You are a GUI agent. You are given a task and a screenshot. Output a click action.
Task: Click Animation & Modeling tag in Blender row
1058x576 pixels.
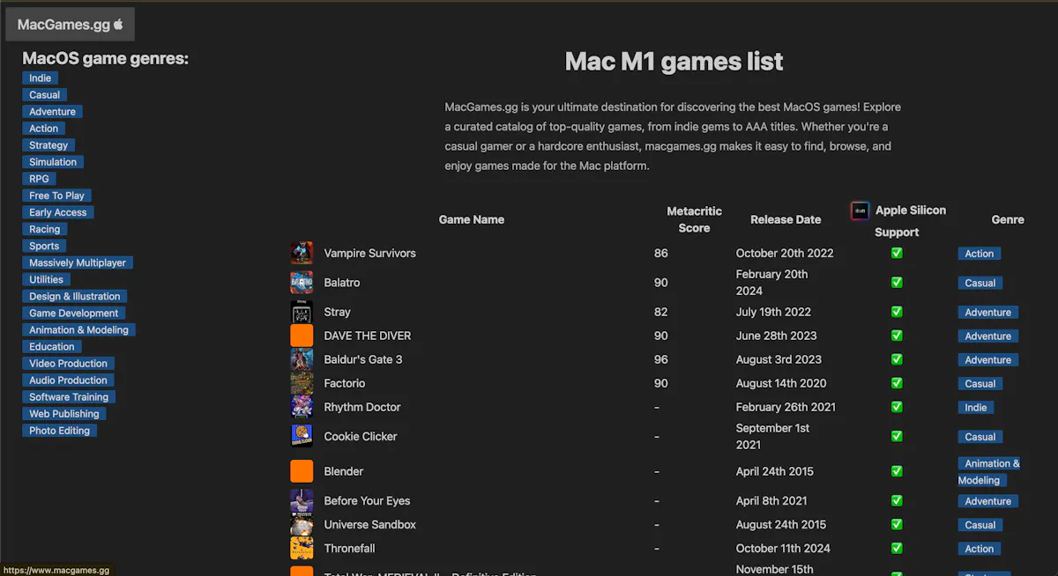989,472
